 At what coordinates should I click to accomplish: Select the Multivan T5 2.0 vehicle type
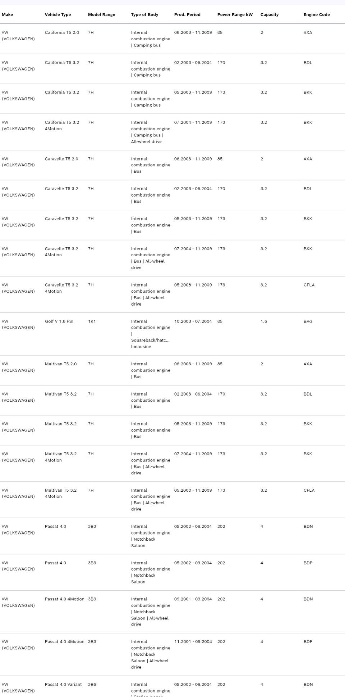click(x=61, y=364)
